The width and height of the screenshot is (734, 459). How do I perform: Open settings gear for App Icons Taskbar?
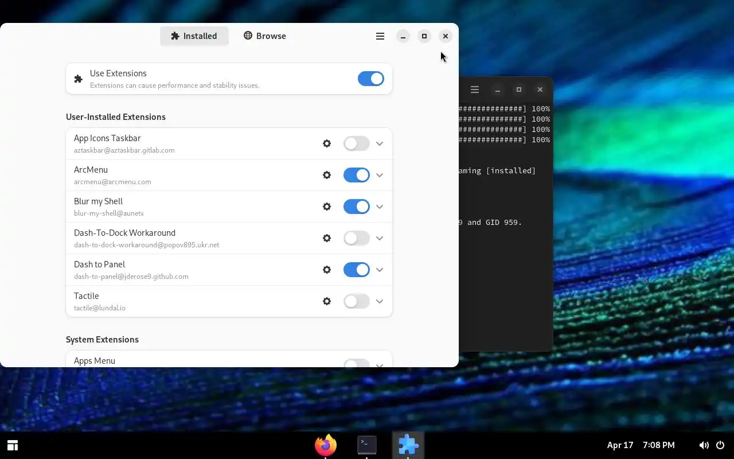(x=327, y=143)
